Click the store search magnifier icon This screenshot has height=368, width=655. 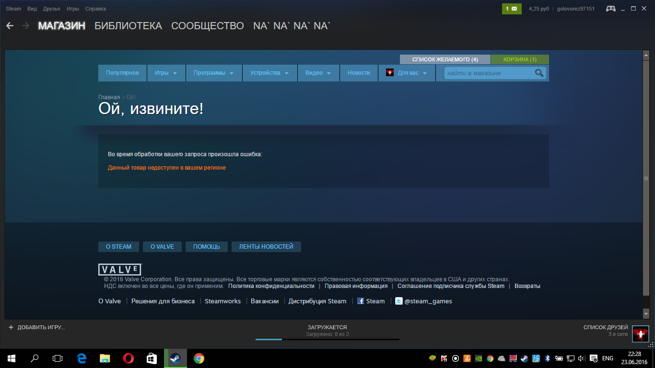[x=539, y=73]
